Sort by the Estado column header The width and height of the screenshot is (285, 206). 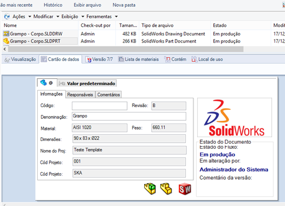(x=241, y=25)
